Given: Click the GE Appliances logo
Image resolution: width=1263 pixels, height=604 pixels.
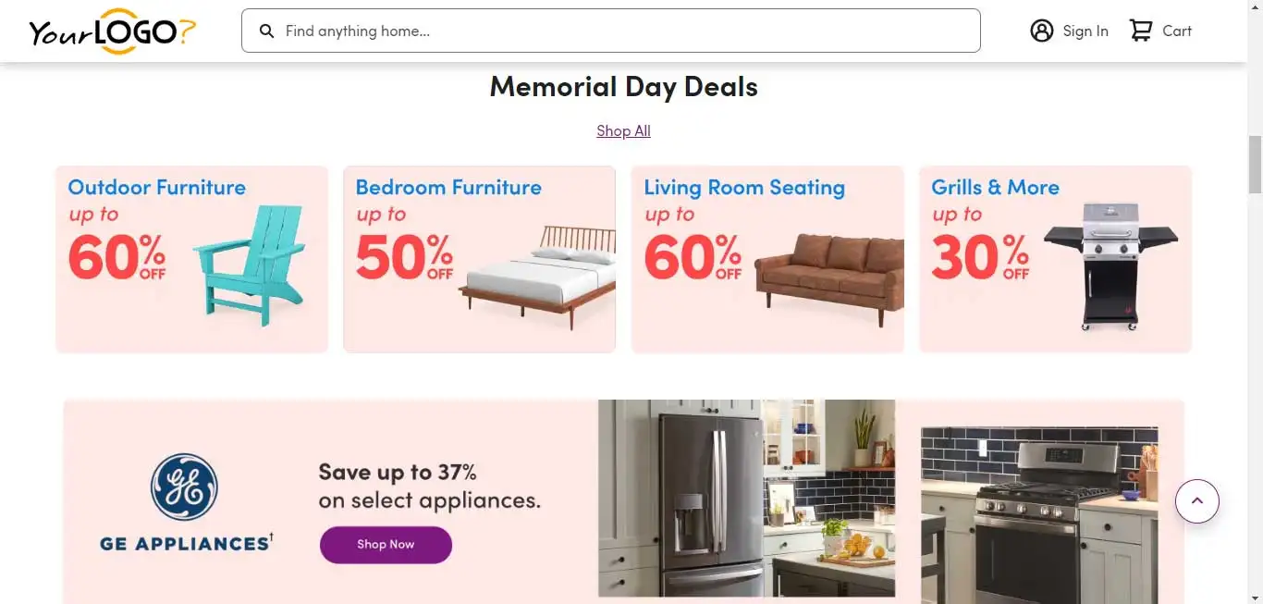Looking at the screenshot, I should click(184, 487).
